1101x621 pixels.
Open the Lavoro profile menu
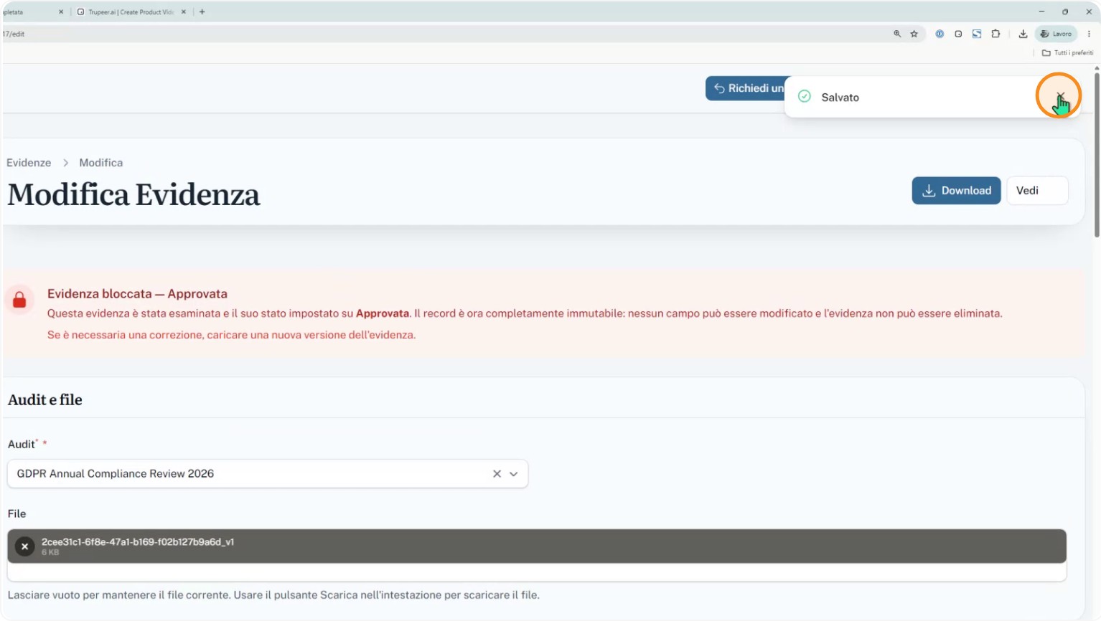coord(1056,34)
